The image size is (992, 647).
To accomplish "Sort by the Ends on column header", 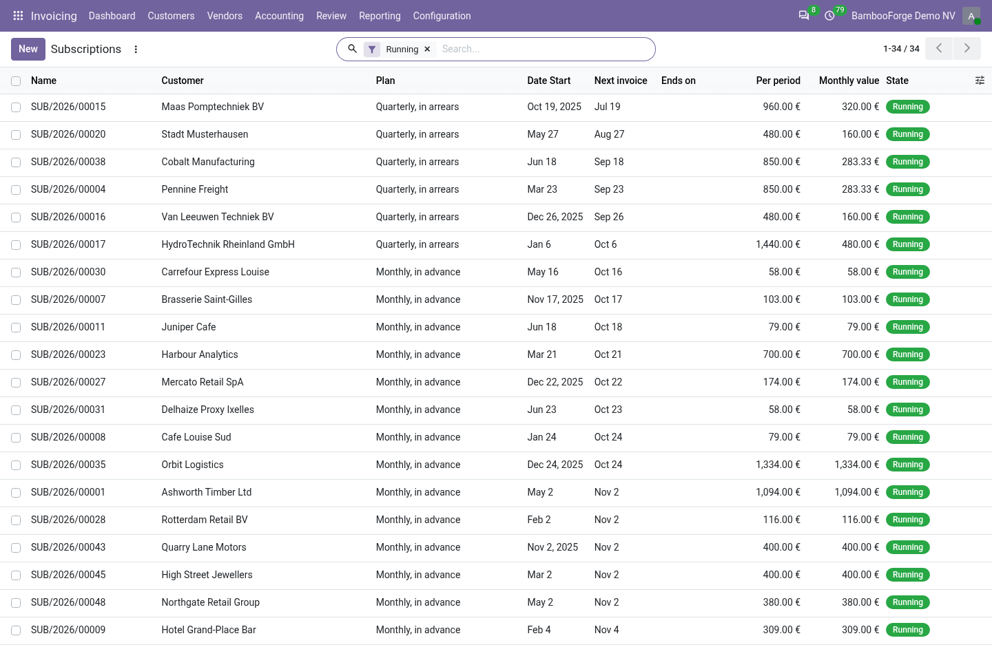I will coord(679,81).
